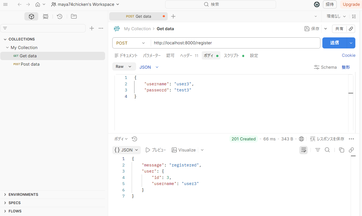
Task: Open the Collections sidebar icon
Action: click(31, 17)
